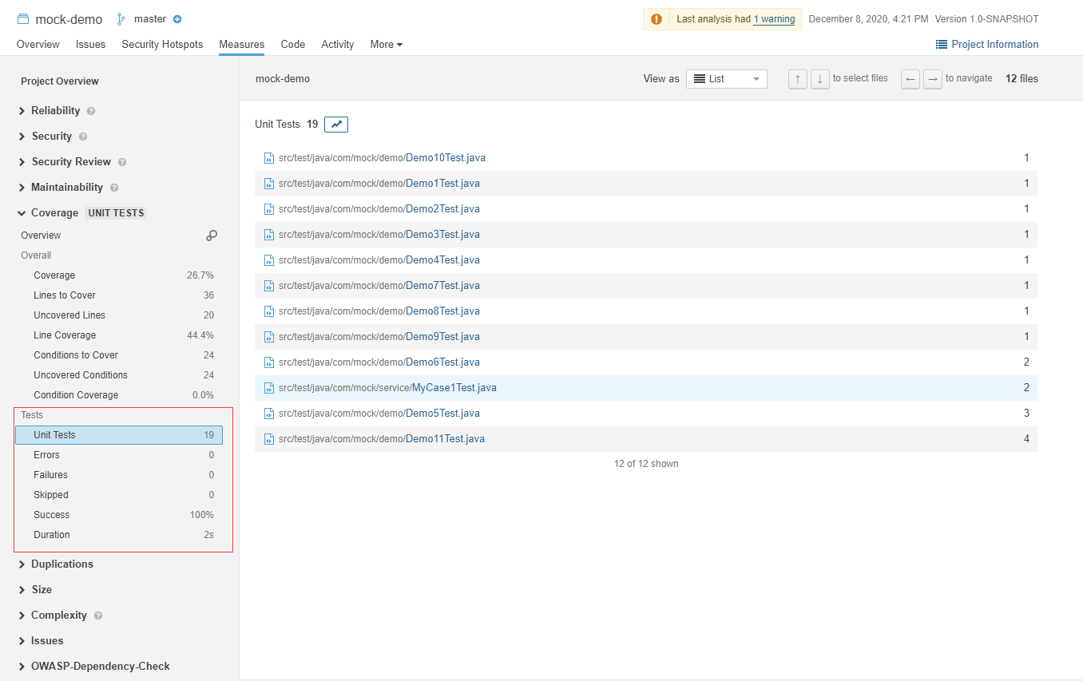Open the Code tab
Viewport: 1083px width, 681px height.
[x=293, y=45]
